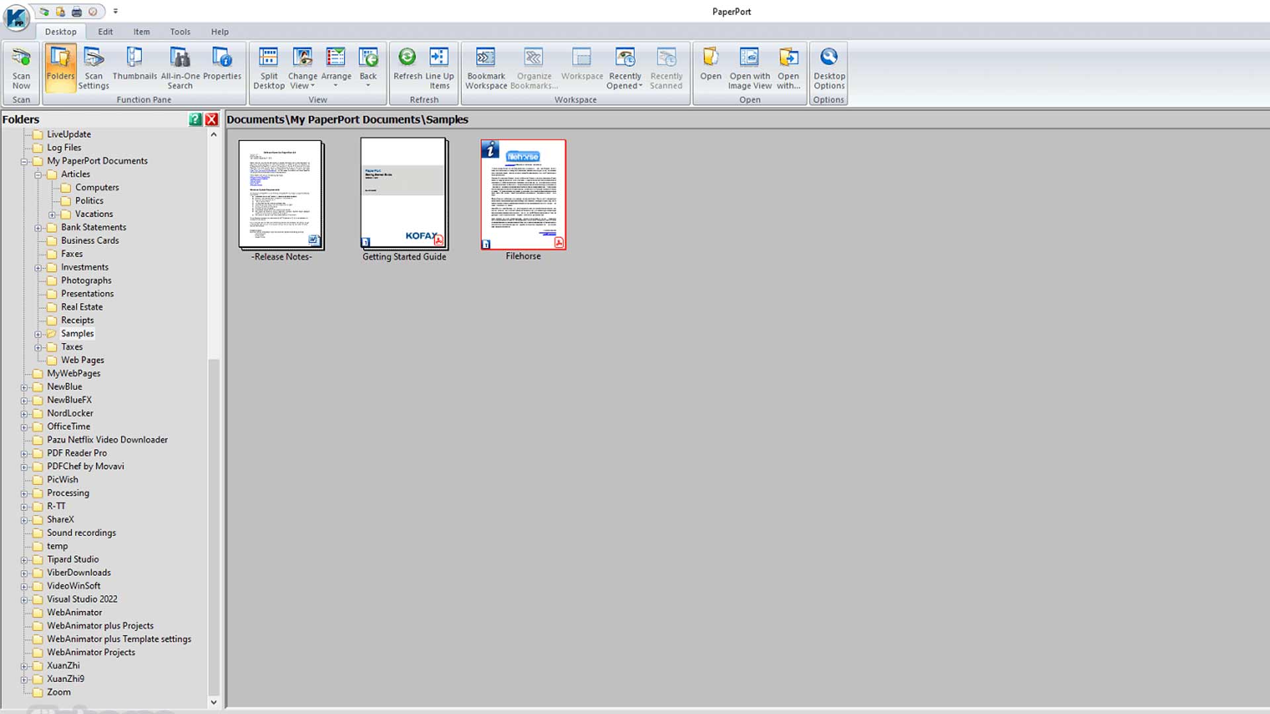
Task: Select the Desktop Options icon
Action: point(829,69)
